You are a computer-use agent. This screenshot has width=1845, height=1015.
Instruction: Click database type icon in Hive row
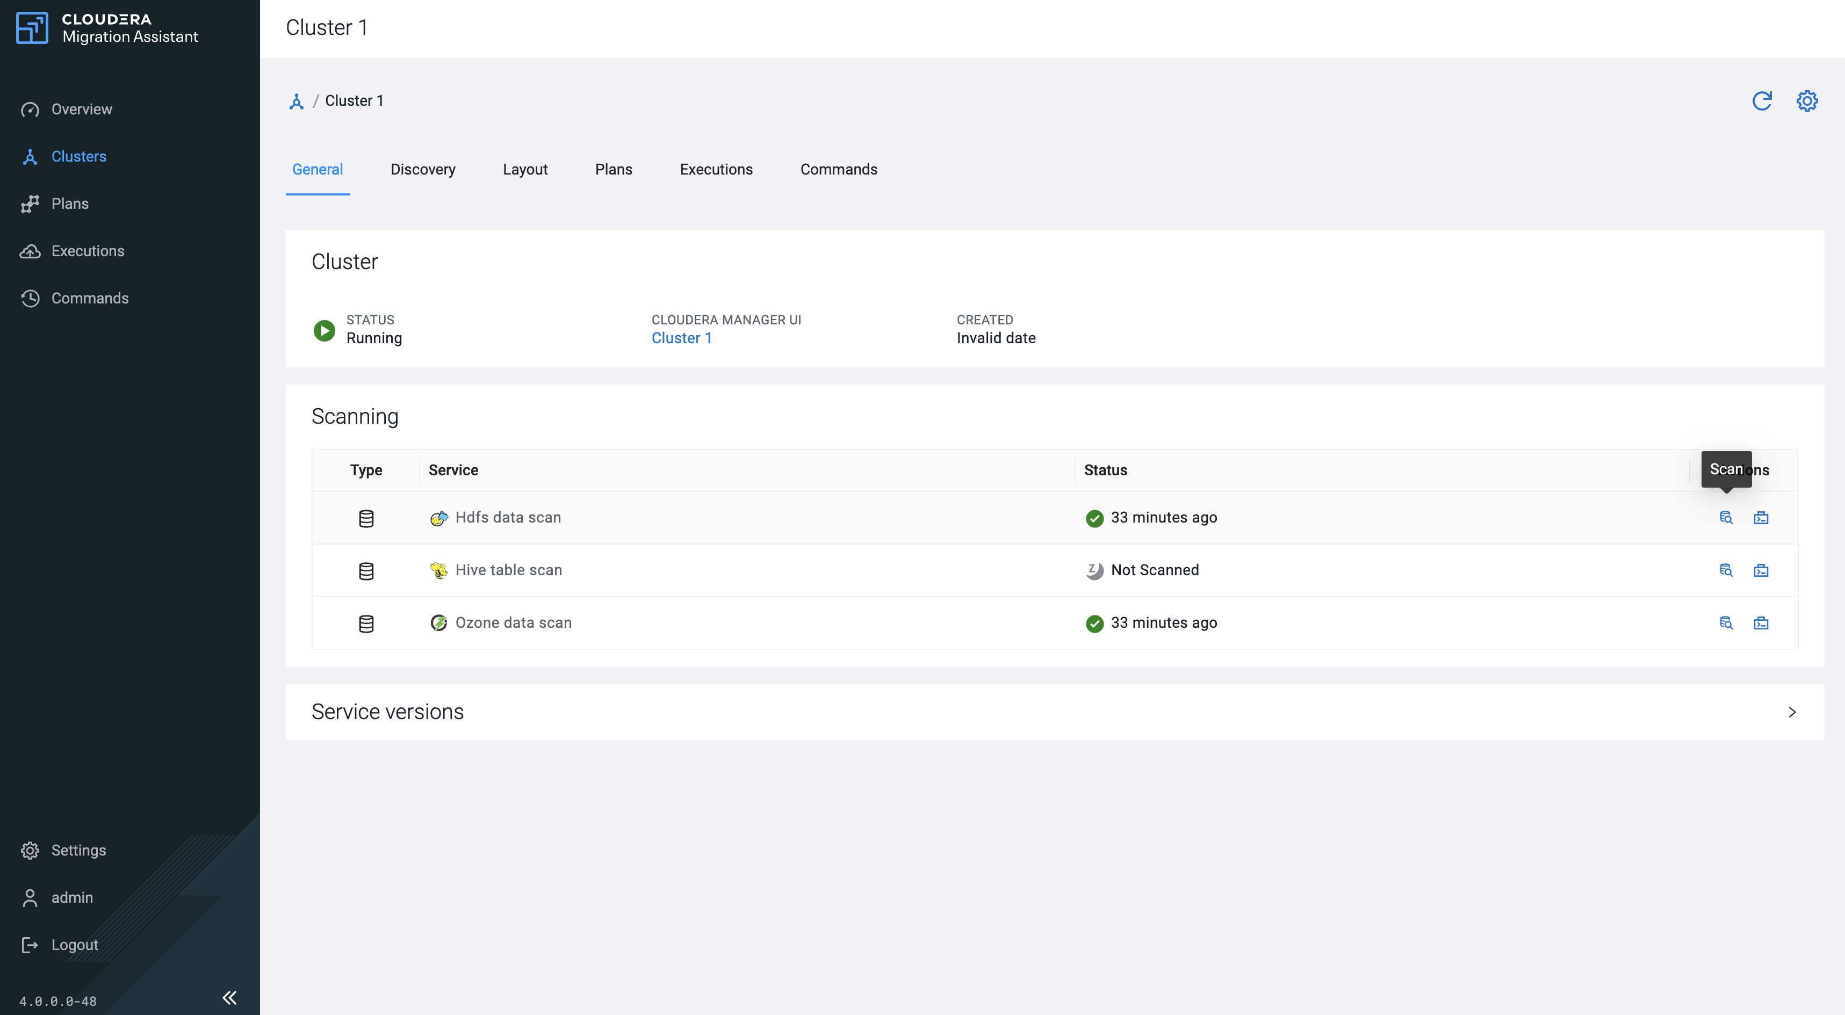366,571
